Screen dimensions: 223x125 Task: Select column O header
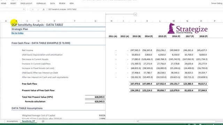pos(201,21)
